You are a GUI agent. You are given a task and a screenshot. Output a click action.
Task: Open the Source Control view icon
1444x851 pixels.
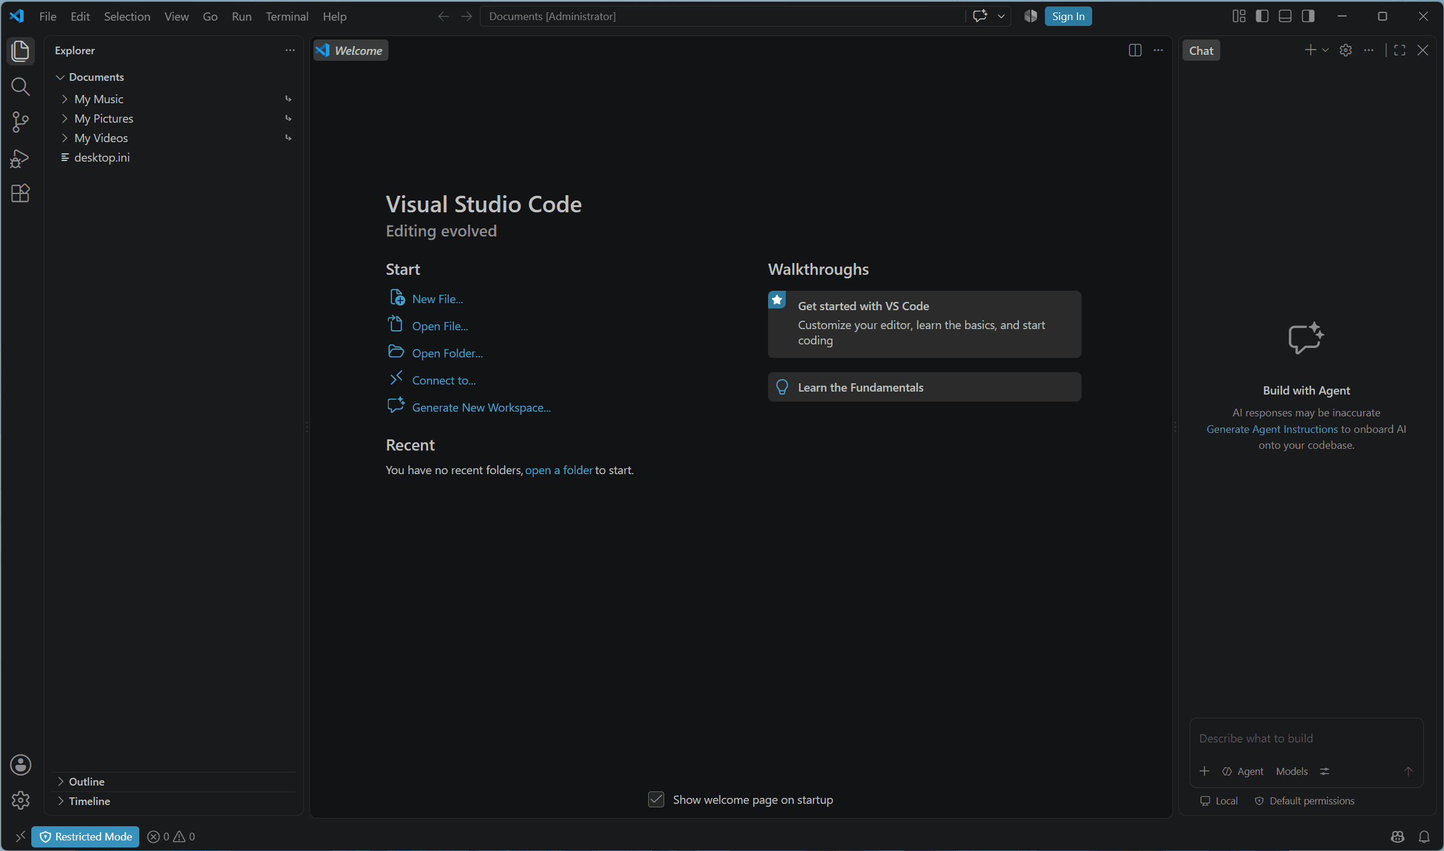click(21, 122)
